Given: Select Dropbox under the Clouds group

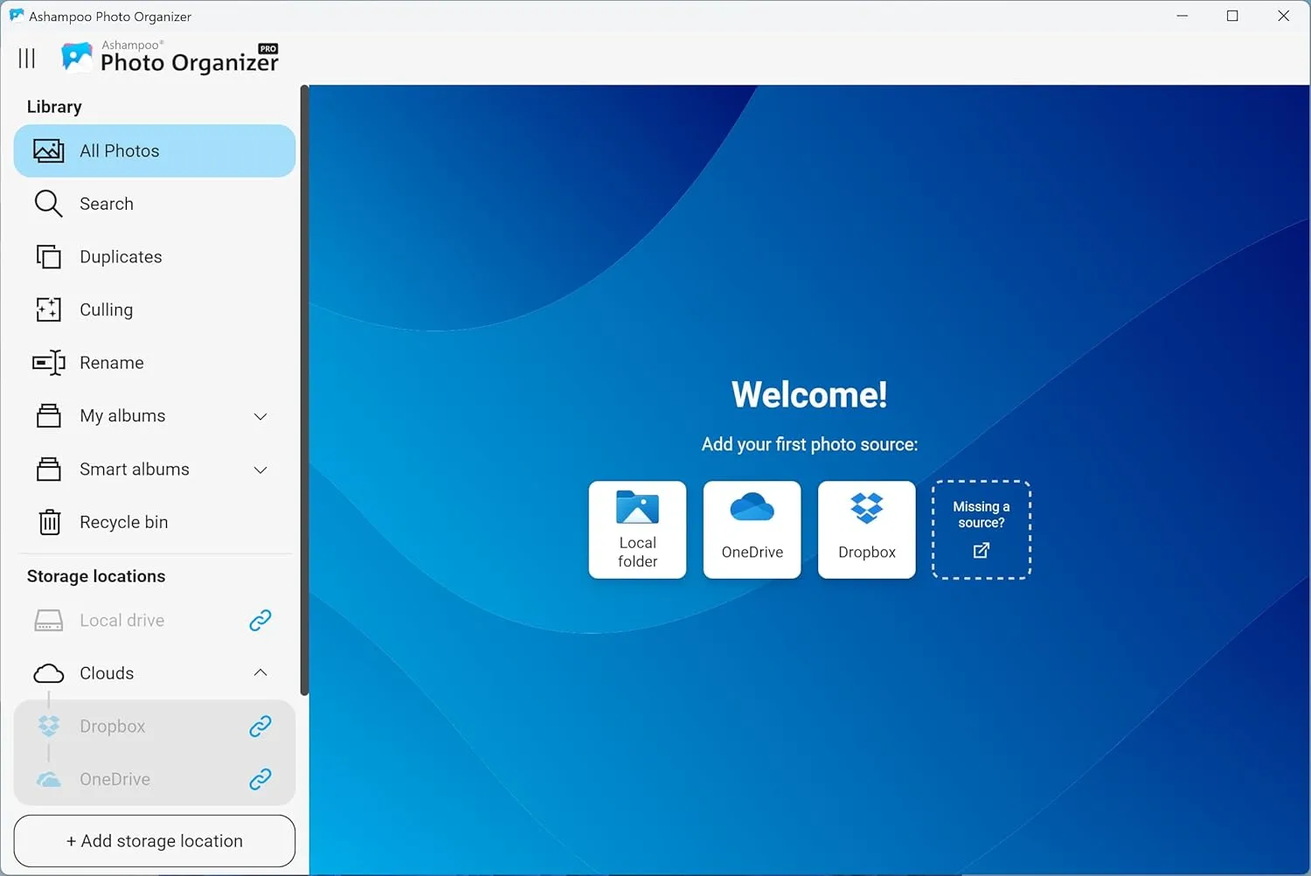Looking at the screenshot, I should pos(113,726).
